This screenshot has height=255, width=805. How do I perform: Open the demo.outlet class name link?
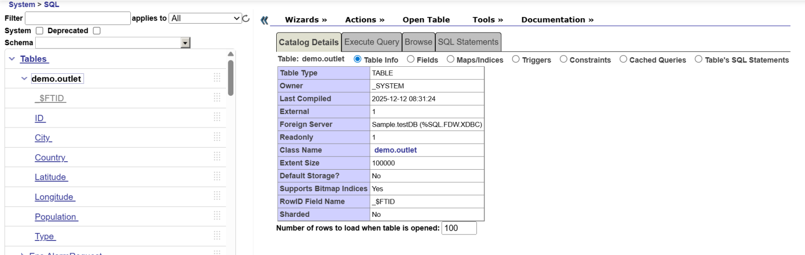coord(395,150)
